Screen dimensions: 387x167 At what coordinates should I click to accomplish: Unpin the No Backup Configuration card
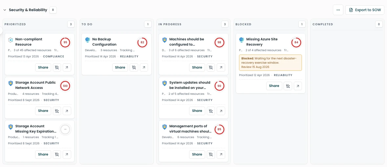pyautogui.click(x=134, y=67)
